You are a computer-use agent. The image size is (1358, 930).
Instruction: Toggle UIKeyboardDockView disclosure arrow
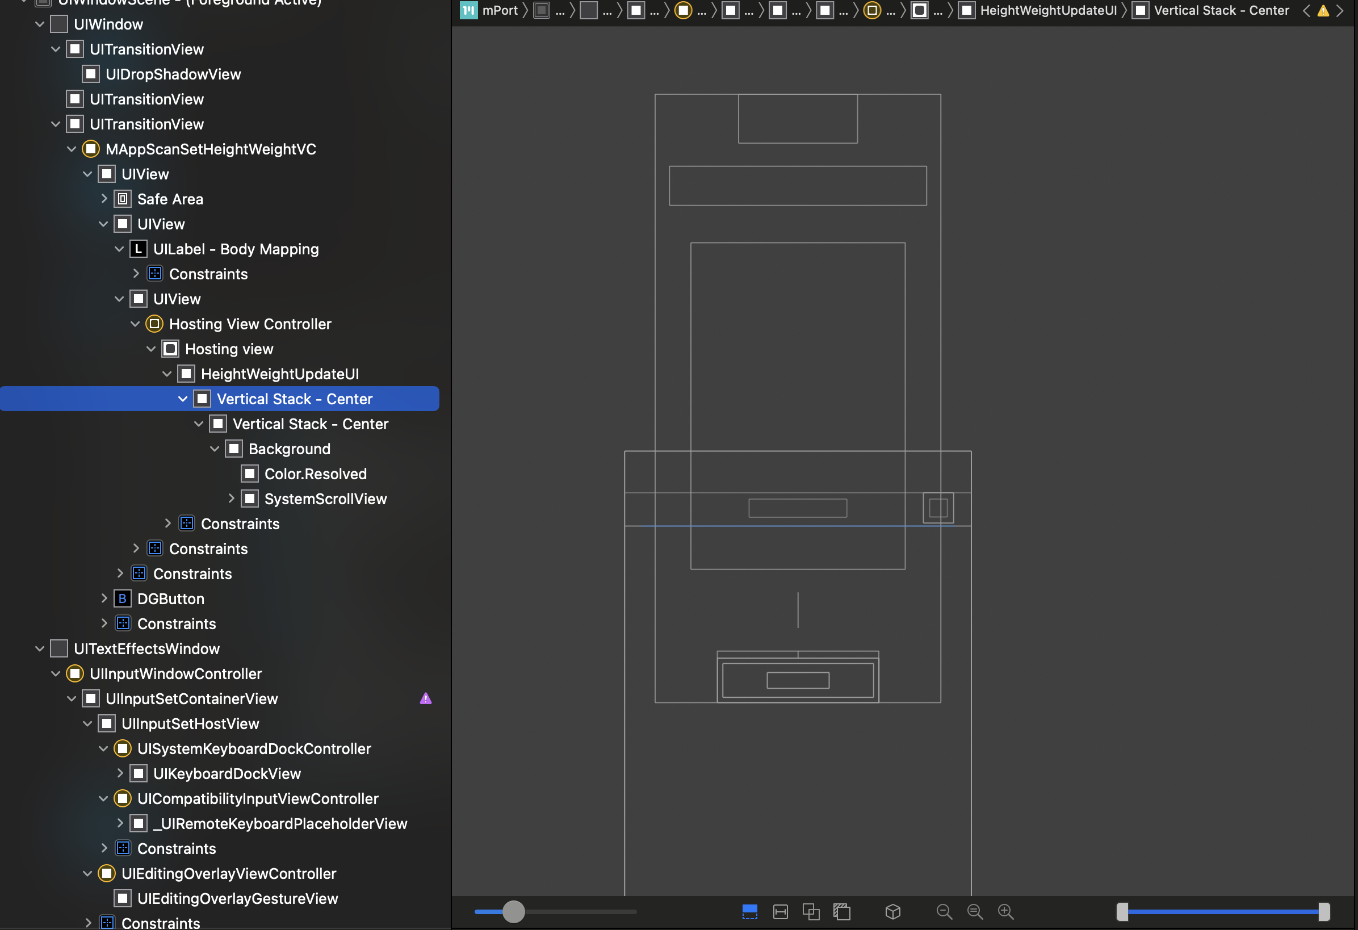(120, 773)
